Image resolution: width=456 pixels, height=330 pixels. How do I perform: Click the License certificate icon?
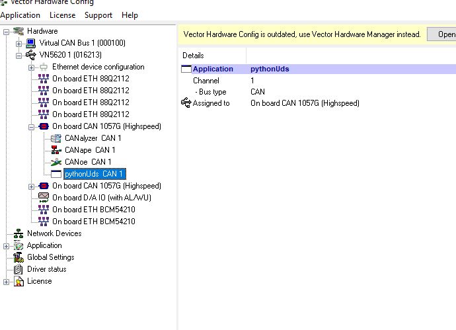pos(19,281)
